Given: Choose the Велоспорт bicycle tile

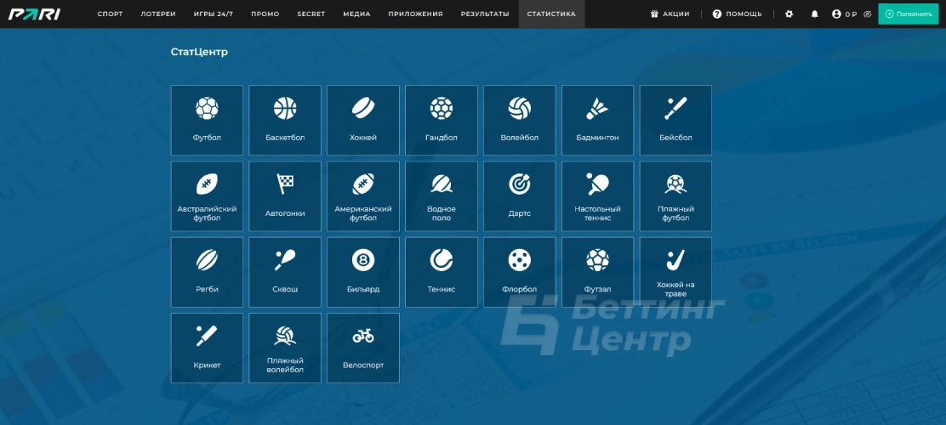Looking at the screenshot, I should click(x=363, y=348).
